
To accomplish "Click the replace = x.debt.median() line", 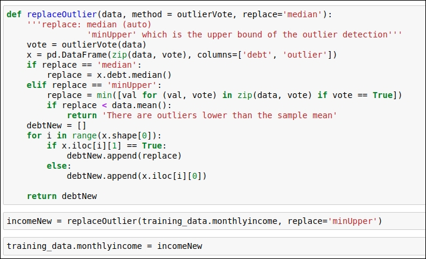I will tap(109, 75).
